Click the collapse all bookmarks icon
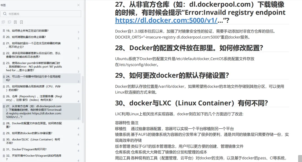302x162 pixels. pyautogui.click(x=9, y=22)
